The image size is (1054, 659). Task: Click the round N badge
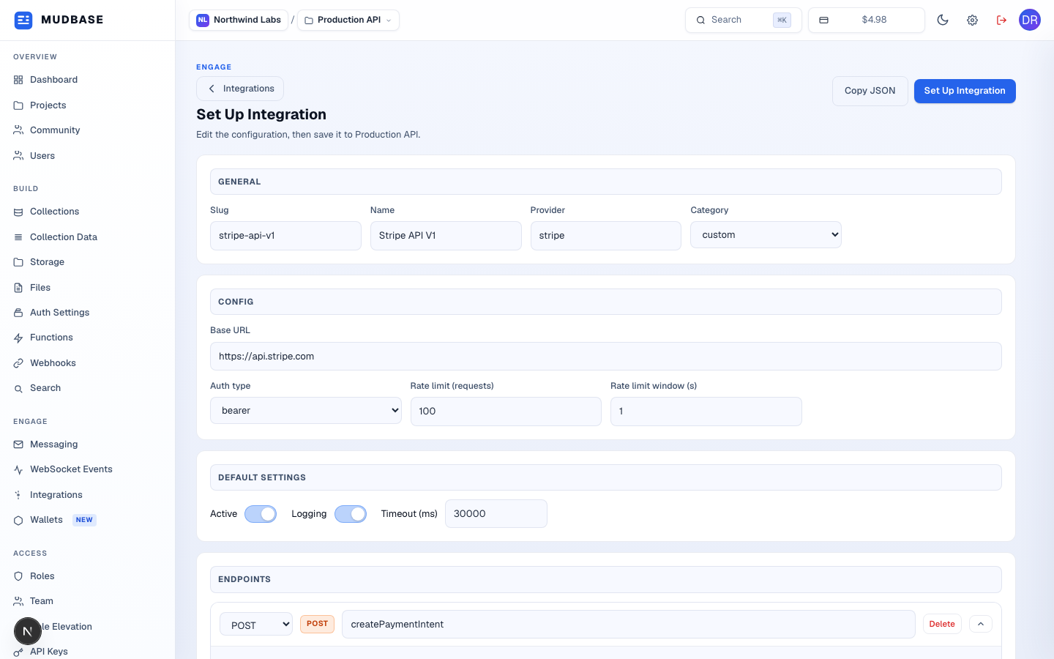click(28, 631)
